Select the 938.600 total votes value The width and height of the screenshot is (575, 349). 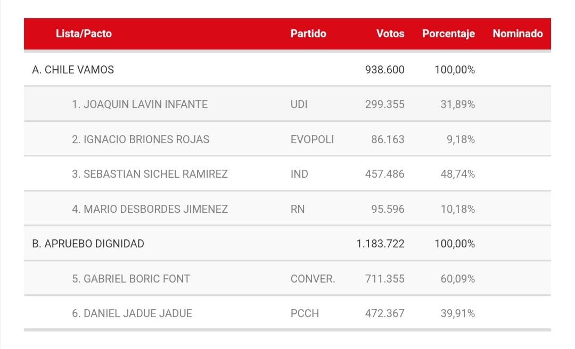coord(384,70)
